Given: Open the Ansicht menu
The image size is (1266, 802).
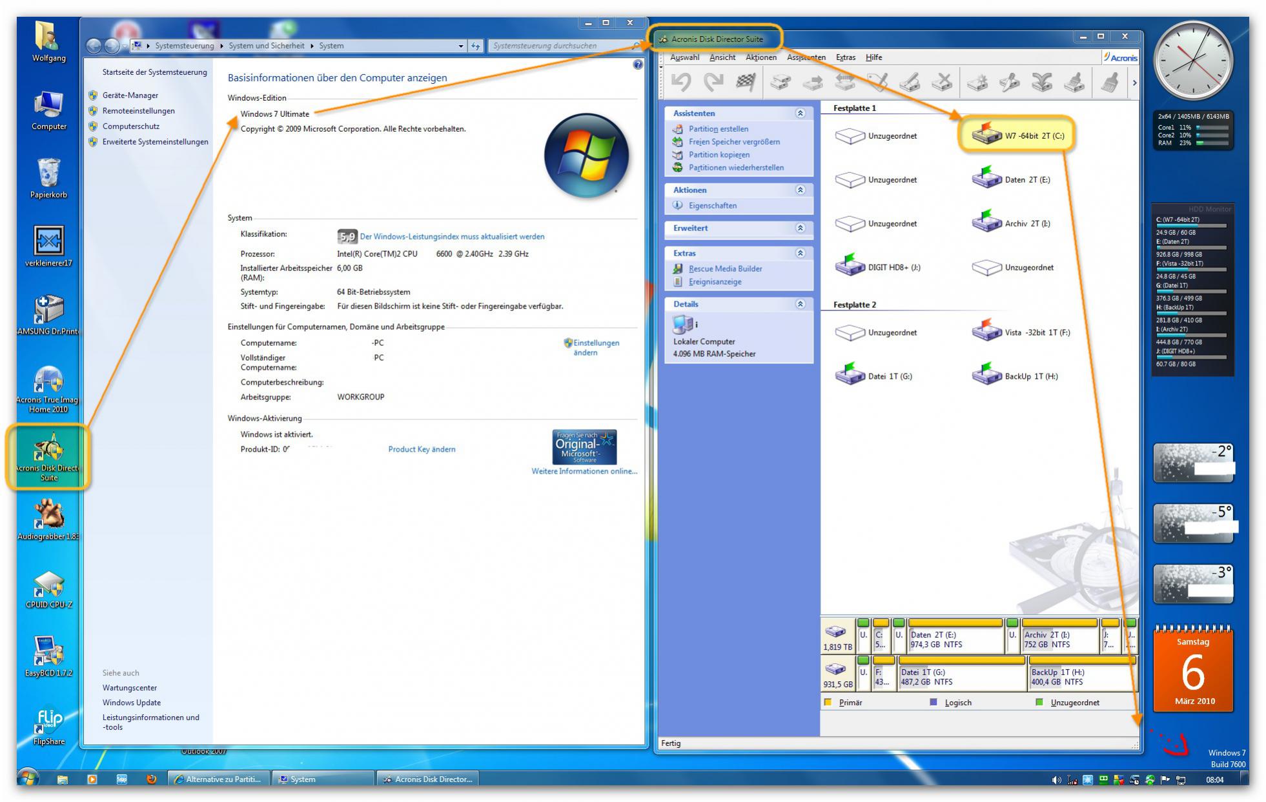Looking at the screenshot, I should pyautogui.click(x=722, y=57).
